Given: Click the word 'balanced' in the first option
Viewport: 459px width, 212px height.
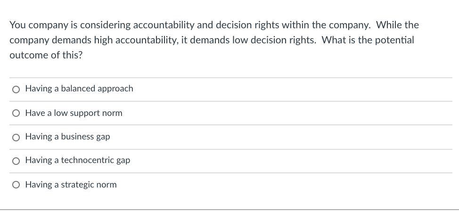Looking at the screenshot, I should coord(78,89).
